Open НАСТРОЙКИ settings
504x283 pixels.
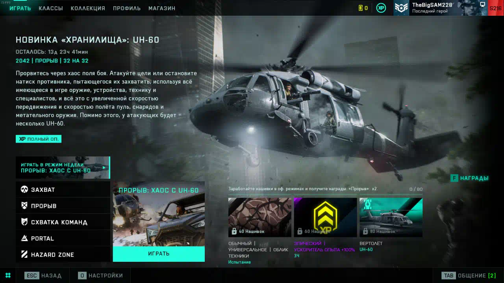tap(100, 276)
